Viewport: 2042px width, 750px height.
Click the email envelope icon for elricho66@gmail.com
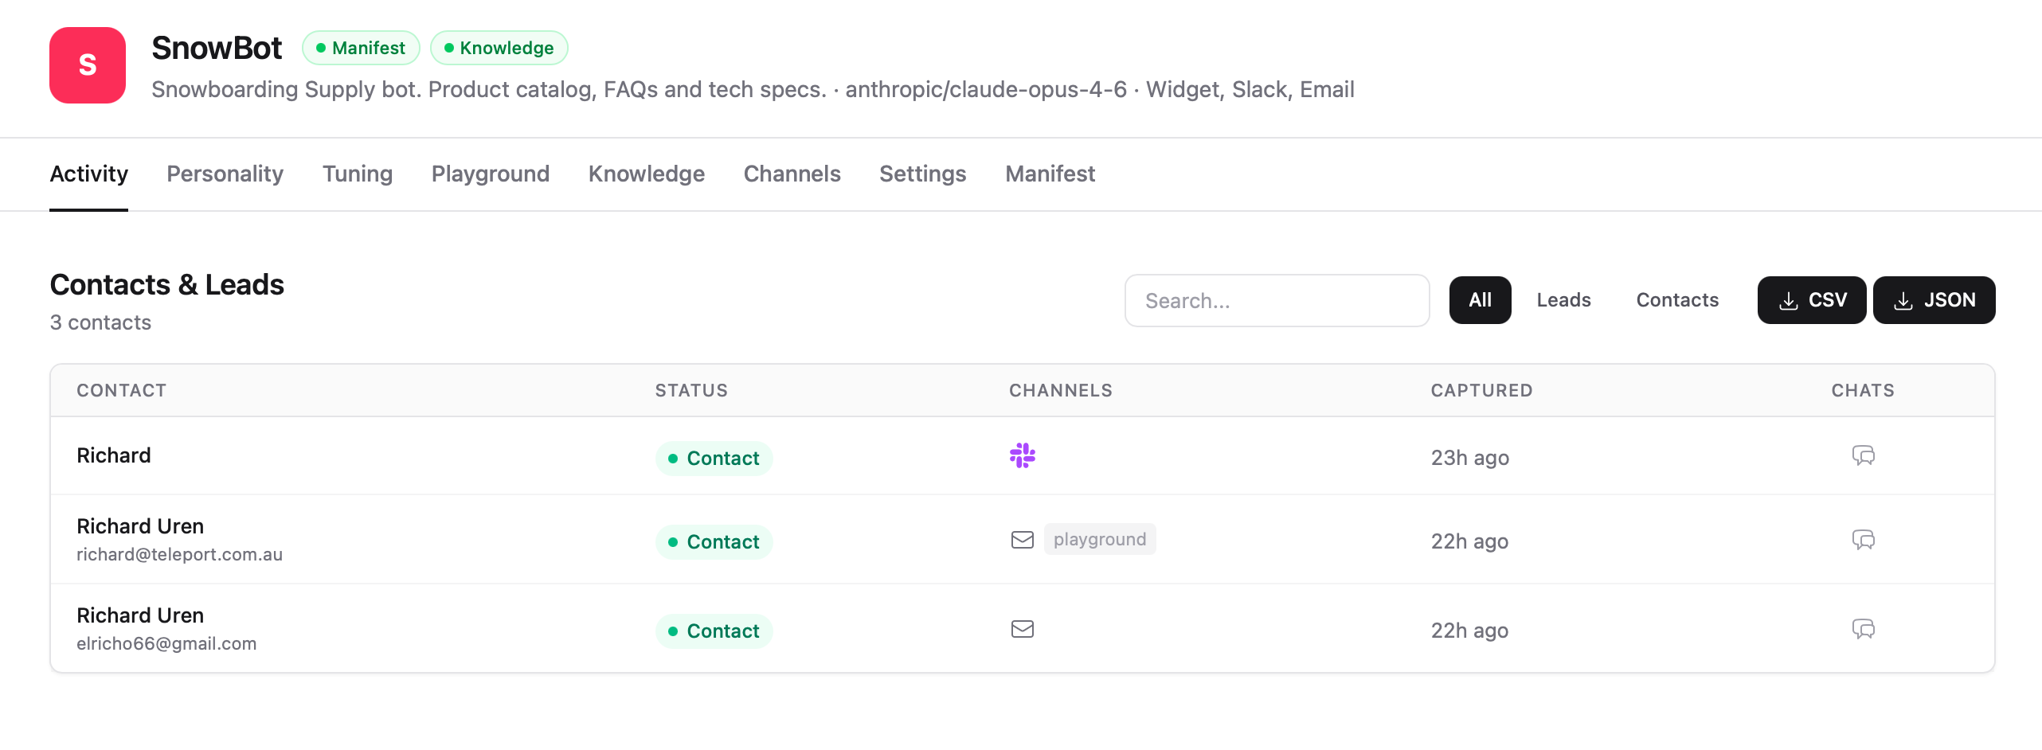(x=1023, y=629)
